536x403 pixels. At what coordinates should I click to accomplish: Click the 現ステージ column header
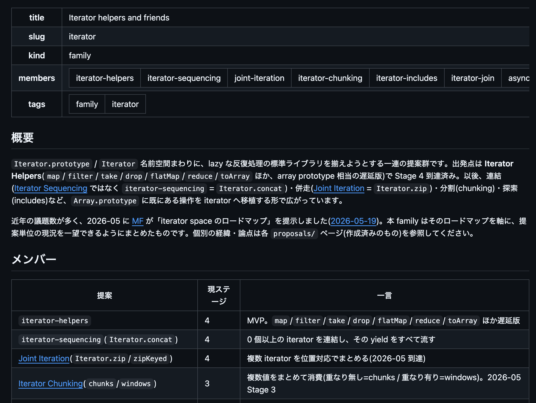click(219, 295)
